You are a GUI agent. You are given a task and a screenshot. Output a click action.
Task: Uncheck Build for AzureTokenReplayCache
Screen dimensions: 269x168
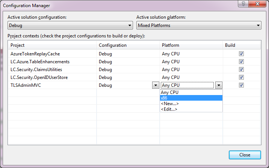click(241, 54)
